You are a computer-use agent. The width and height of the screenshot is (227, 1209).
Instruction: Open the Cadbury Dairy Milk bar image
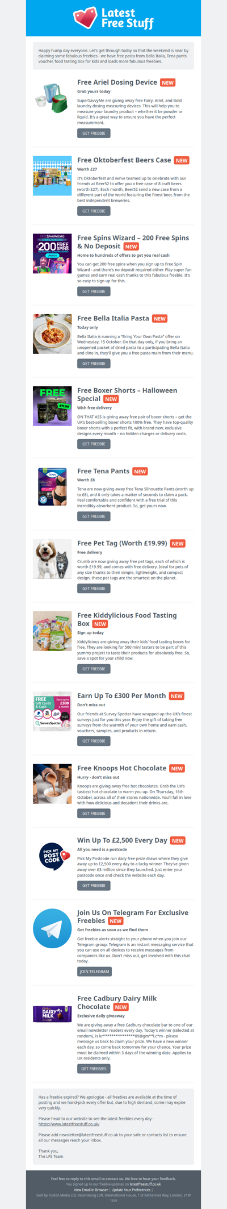click(52, 1014)
